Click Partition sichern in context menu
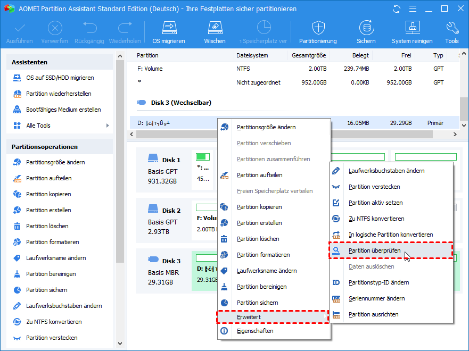 (274, 303)
